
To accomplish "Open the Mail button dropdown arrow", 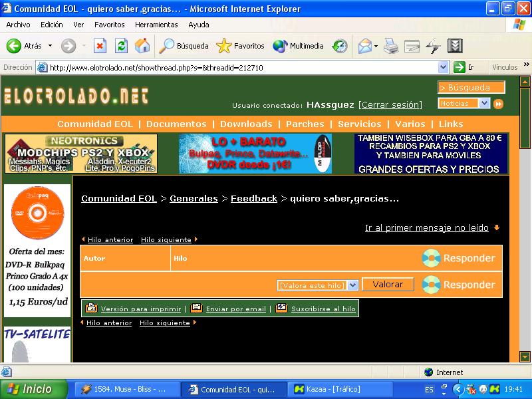I will tap(376, 46).
